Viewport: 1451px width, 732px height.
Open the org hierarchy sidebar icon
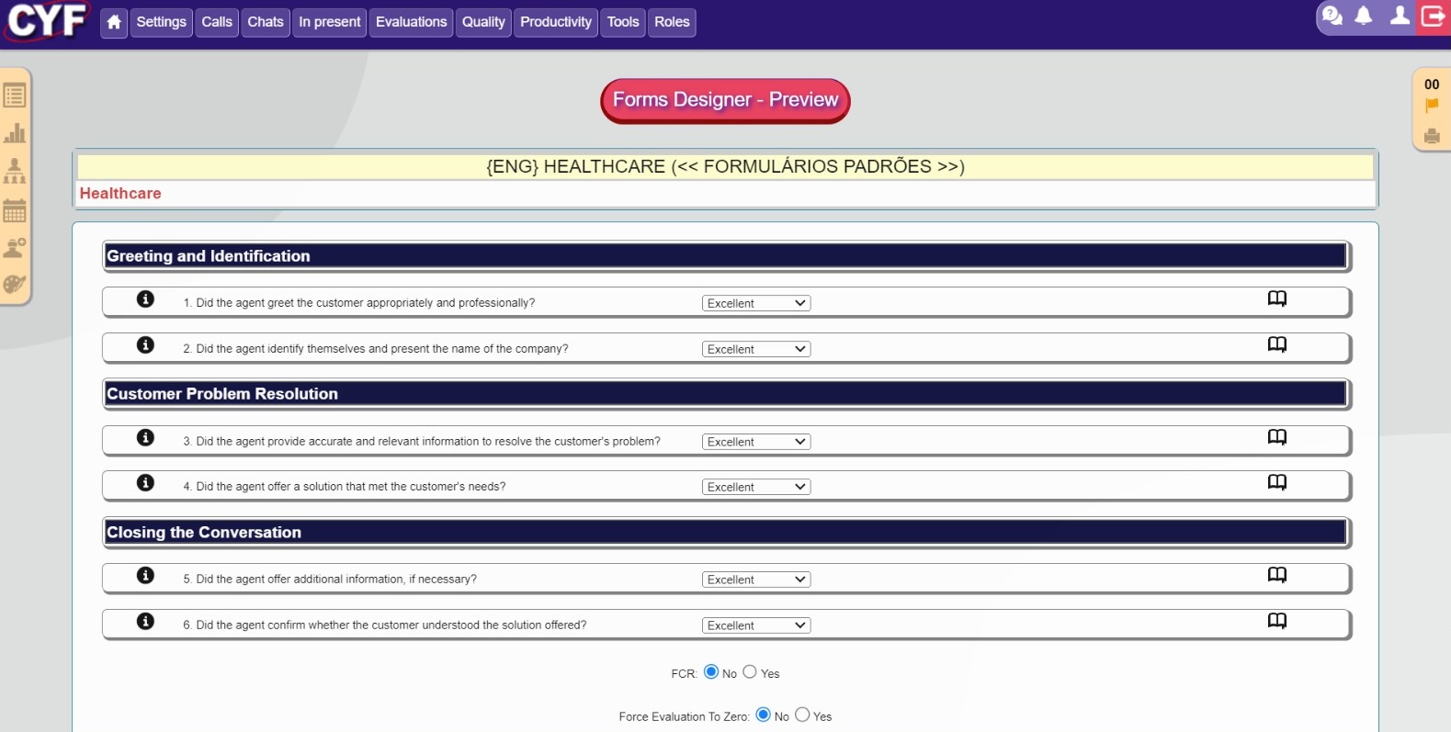(15, 171)
